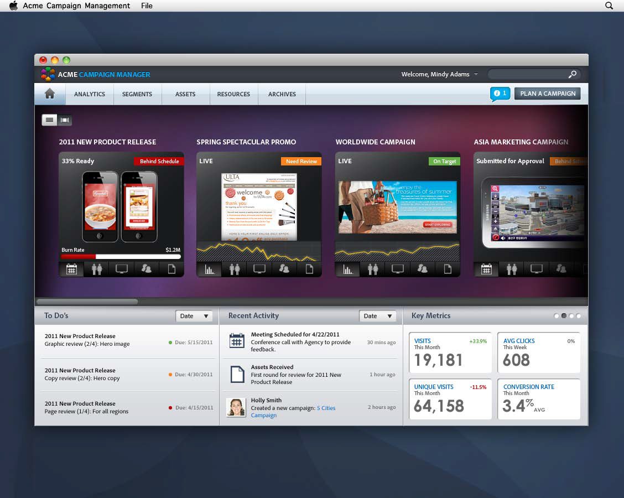
Task: Select the 'Graphic review (2/4): Hero image' to-do
Action: [x=127, y=341]
